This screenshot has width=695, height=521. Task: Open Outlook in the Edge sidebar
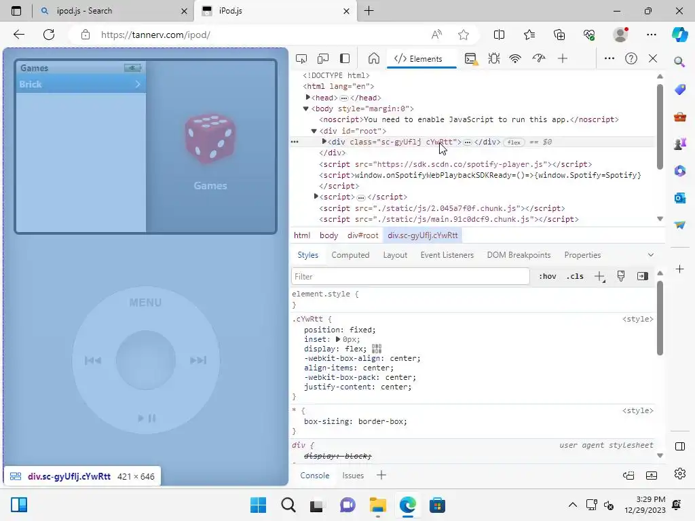(x=680, y=198)
